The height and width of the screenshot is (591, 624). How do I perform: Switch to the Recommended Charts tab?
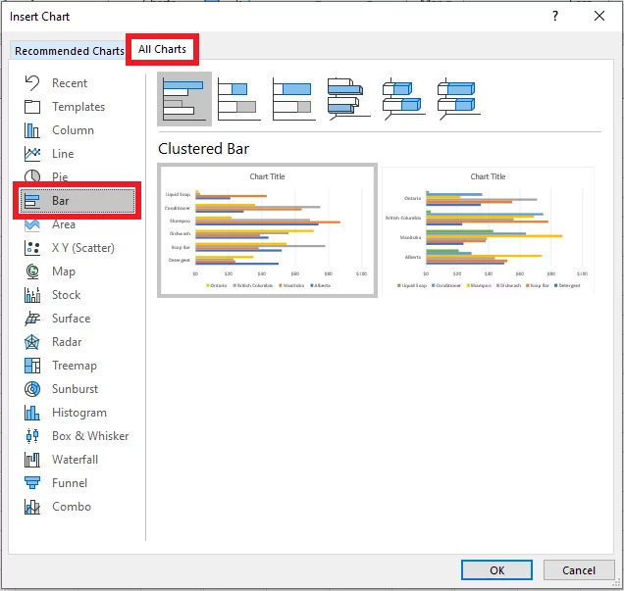pos(69,51)
